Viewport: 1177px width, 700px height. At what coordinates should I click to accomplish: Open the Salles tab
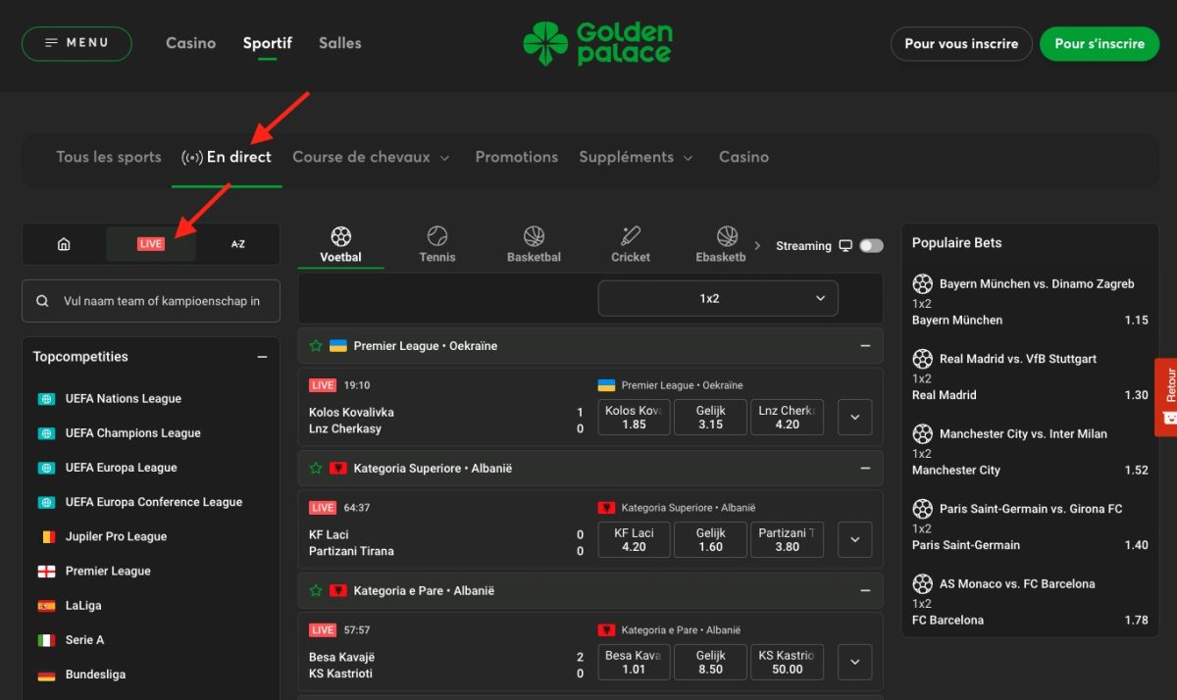coord(340,43)
